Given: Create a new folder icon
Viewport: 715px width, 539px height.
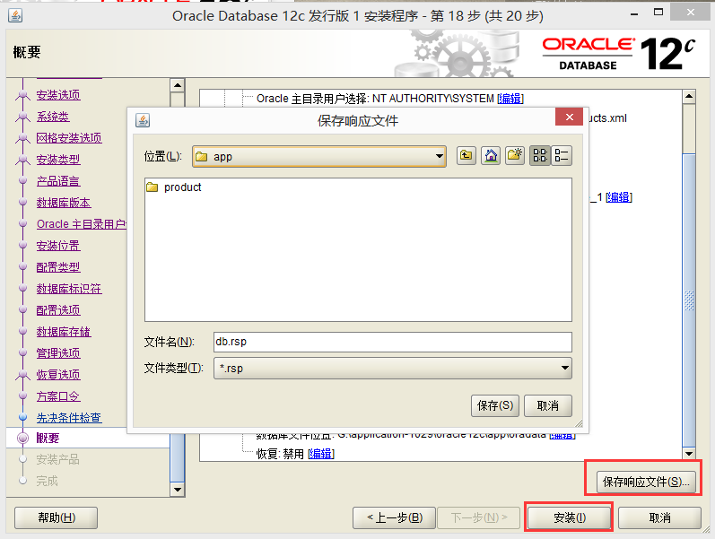Looking at the screenshot, I should [x=515, y=156].
